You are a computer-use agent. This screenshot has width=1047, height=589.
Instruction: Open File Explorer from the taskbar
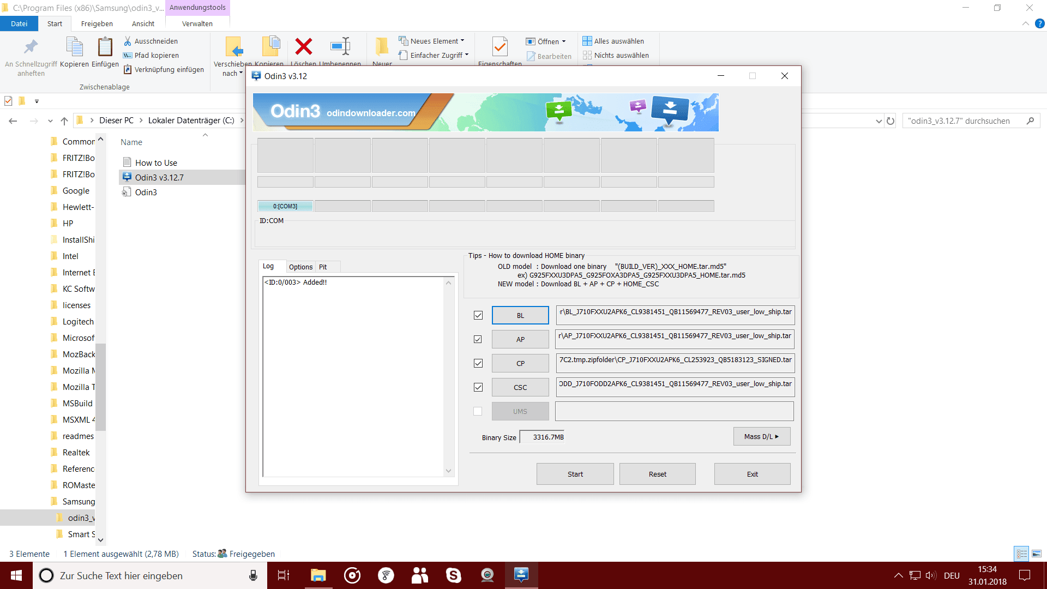pyautogui.click(x=318, y=575)
